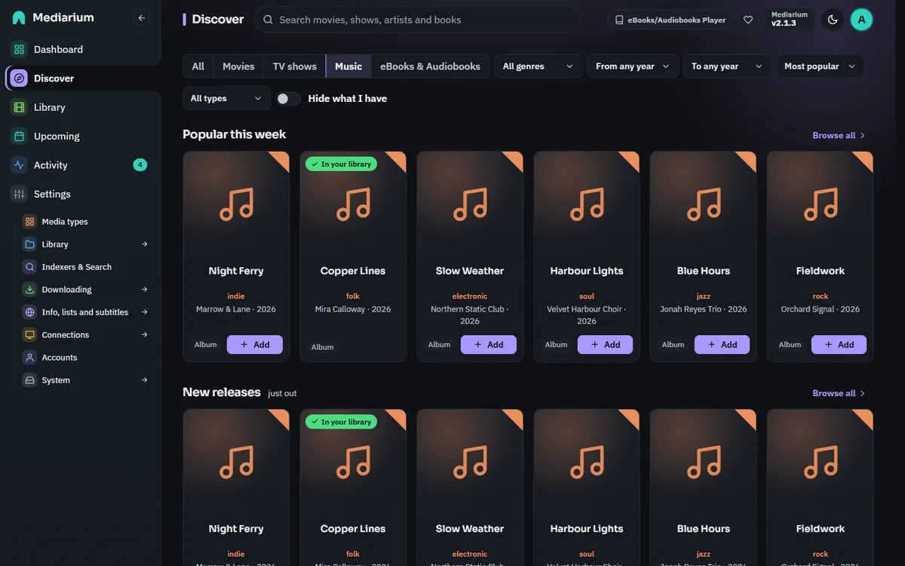Toggle dark mode moon icon

coord(833,20)
